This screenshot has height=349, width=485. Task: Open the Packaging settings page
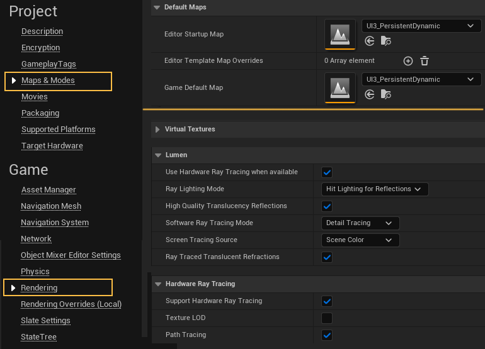coord(40,113)
